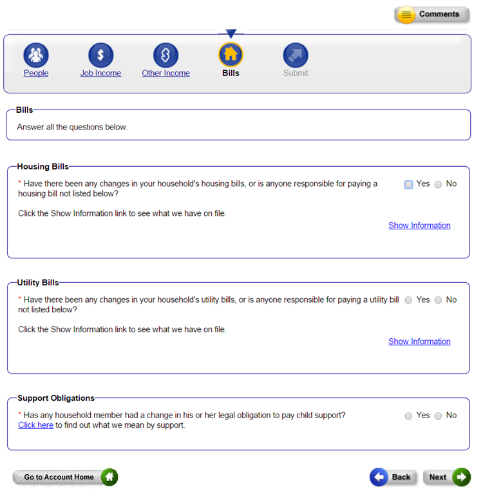The image size is (483, 496).
Task: Choose Yes for Utility Bills changes
Action: click(x=409, y=301)
